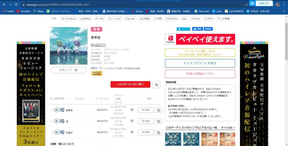The width and height of the screenshot is (288, 146).
Task: Expand more bookmarks chevron
Action: (284, 11)
